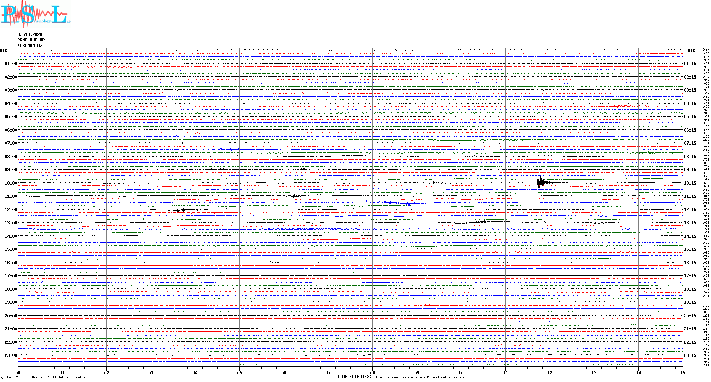Click the traces clipped note at bottom
The width and height of the screenshot is (711, 382).
[x=420, y=377]
